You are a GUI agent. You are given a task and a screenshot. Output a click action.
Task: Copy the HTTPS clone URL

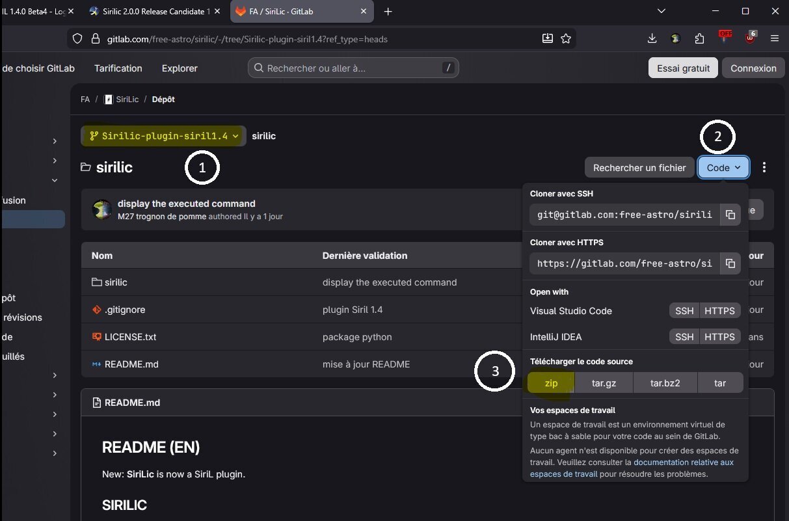click(x=730, y=263)
